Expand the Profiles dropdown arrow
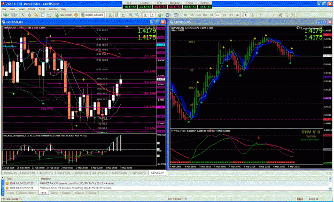 click(17, 15)
